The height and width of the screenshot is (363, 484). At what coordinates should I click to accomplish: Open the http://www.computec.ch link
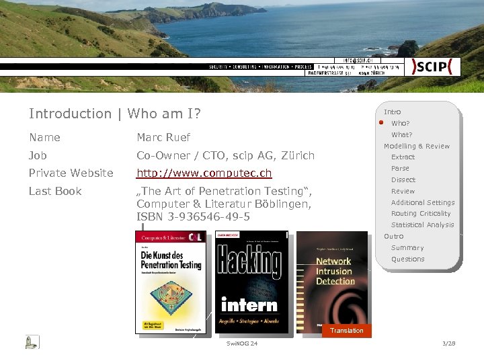[204, 173]
